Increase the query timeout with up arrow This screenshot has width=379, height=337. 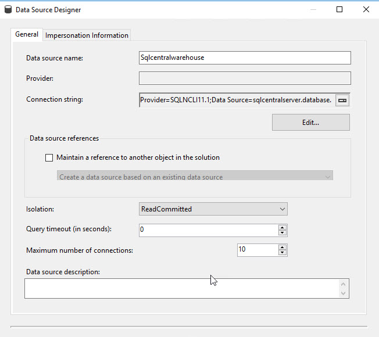pos(283,227)
